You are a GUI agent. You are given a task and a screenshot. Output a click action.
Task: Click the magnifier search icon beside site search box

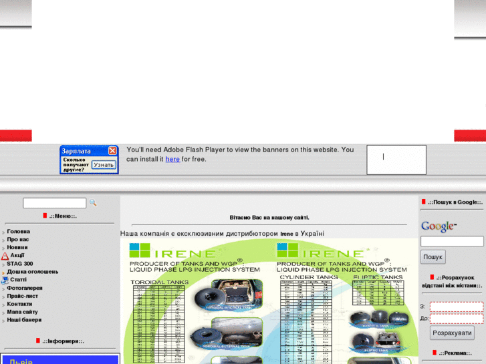click(x=93, y=202)
